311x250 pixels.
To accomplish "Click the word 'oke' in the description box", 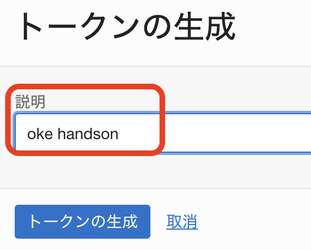I will tap(40, 134).
